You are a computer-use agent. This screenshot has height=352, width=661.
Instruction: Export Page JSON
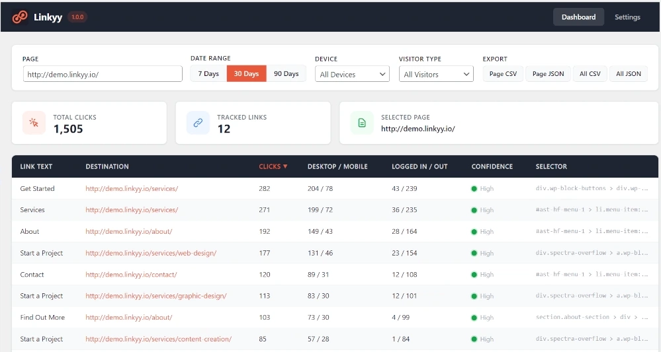pos(548,73)
